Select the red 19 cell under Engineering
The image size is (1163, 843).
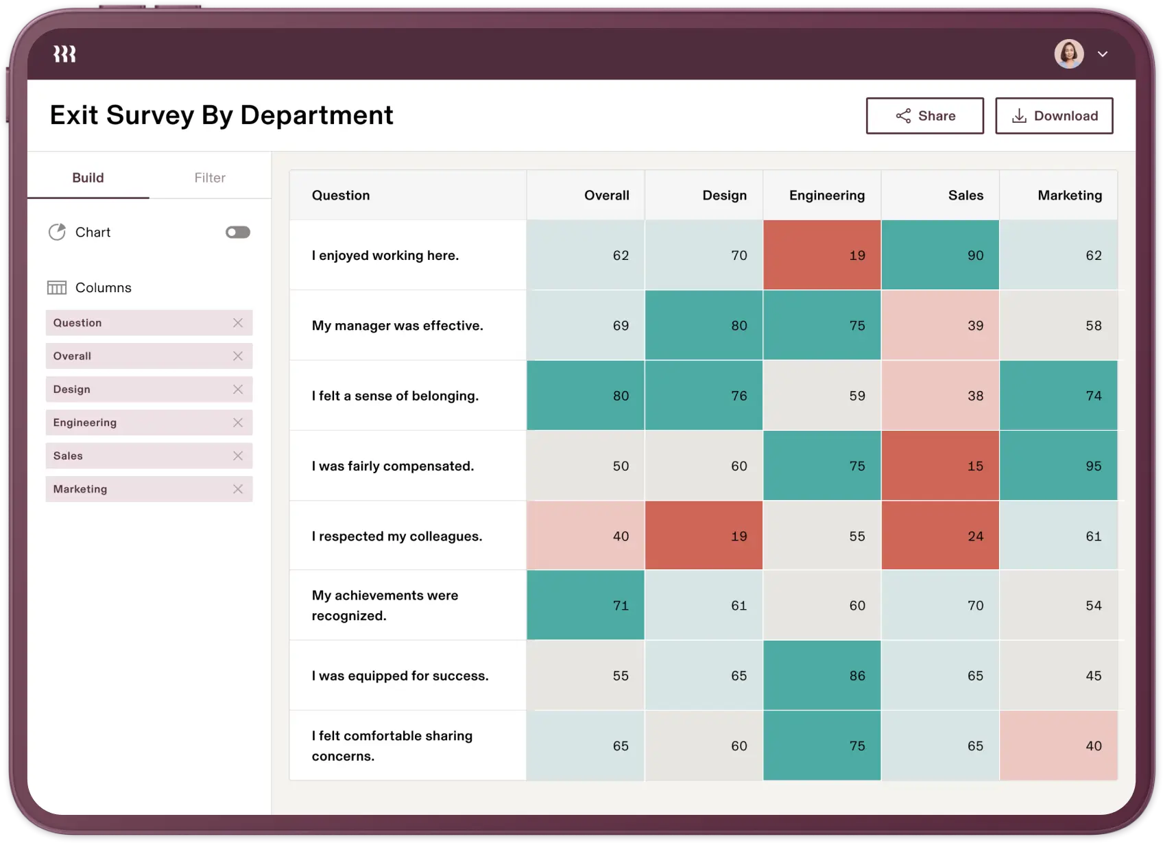pyautogui.click(x=822, y=254)
